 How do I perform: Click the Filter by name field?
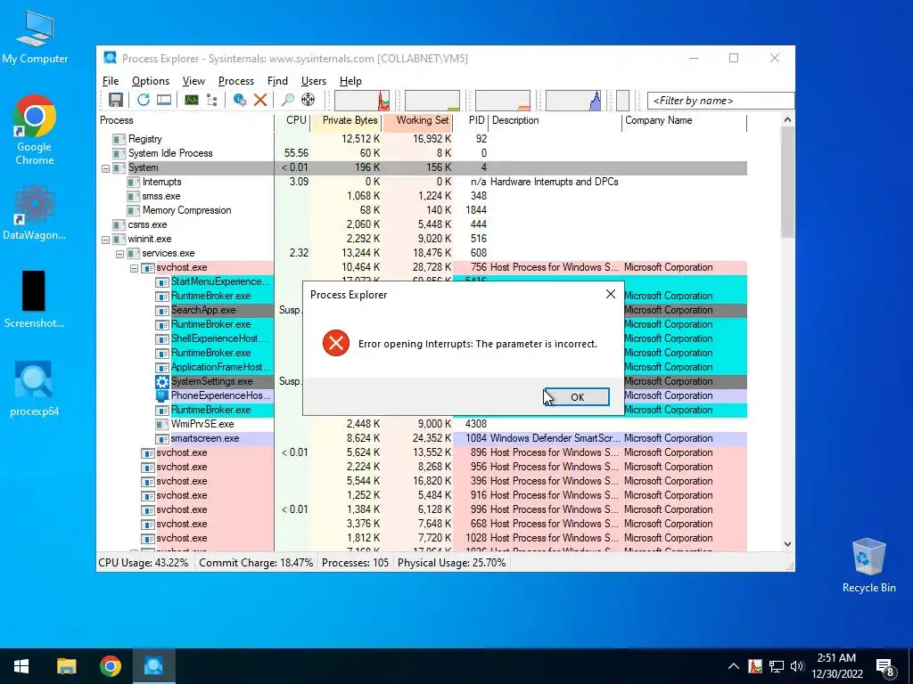click(720, 101)
